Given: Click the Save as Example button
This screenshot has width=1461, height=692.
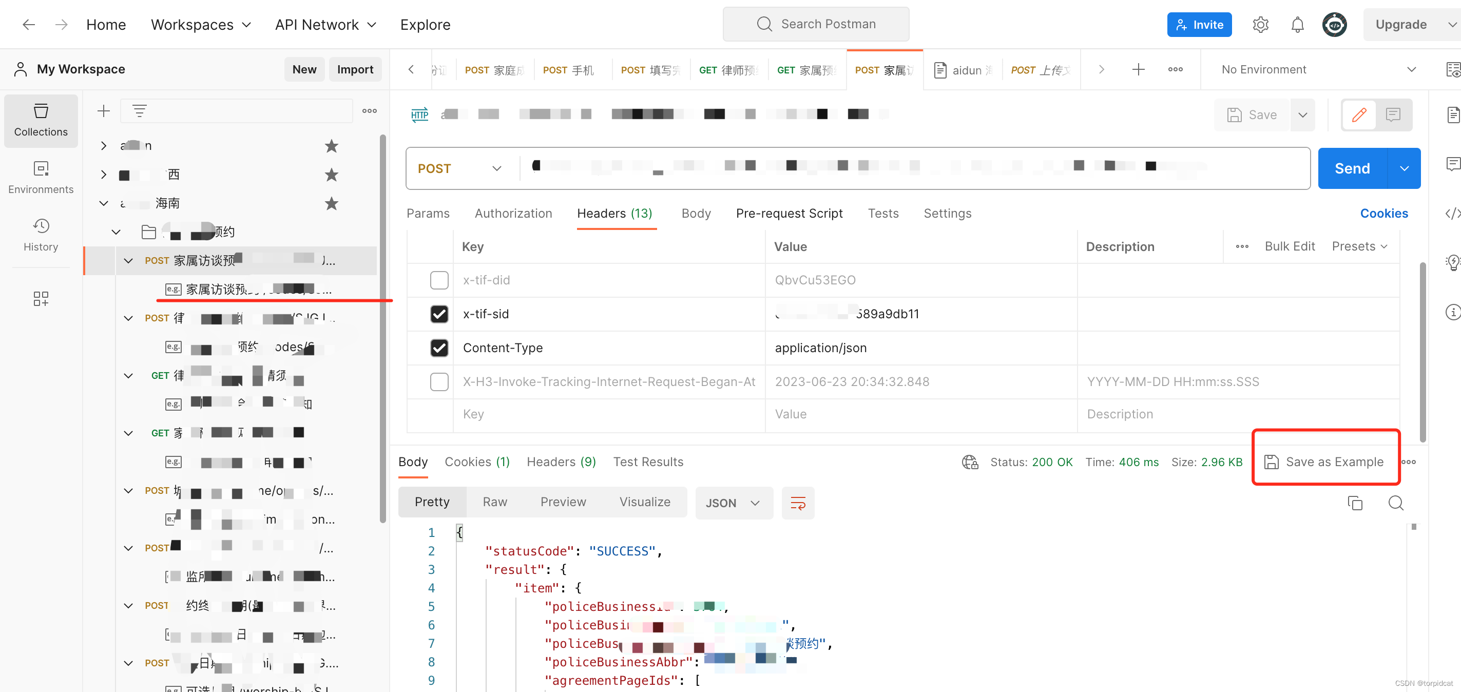Looking at the screenshot, I should point(1325,462).
